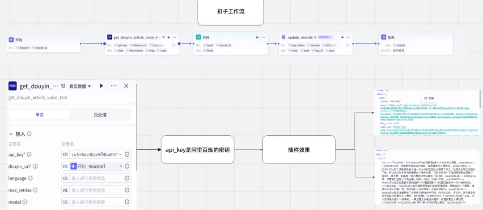
Task: Click info icon next to api_key
Action: point(29,154)
